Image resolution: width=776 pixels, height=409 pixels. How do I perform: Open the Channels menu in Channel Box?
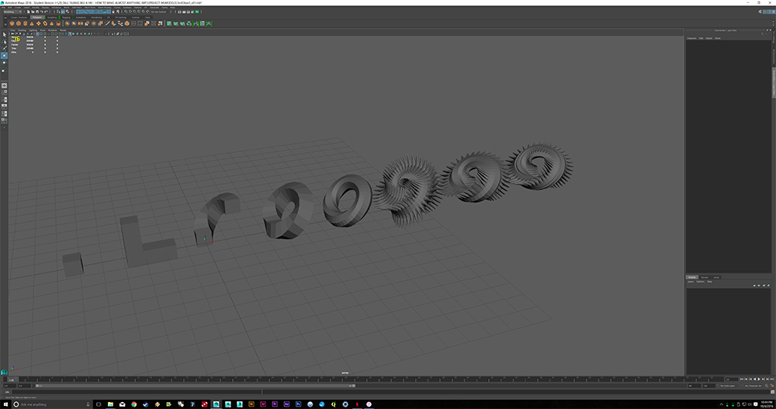click(x=691, y=38)
